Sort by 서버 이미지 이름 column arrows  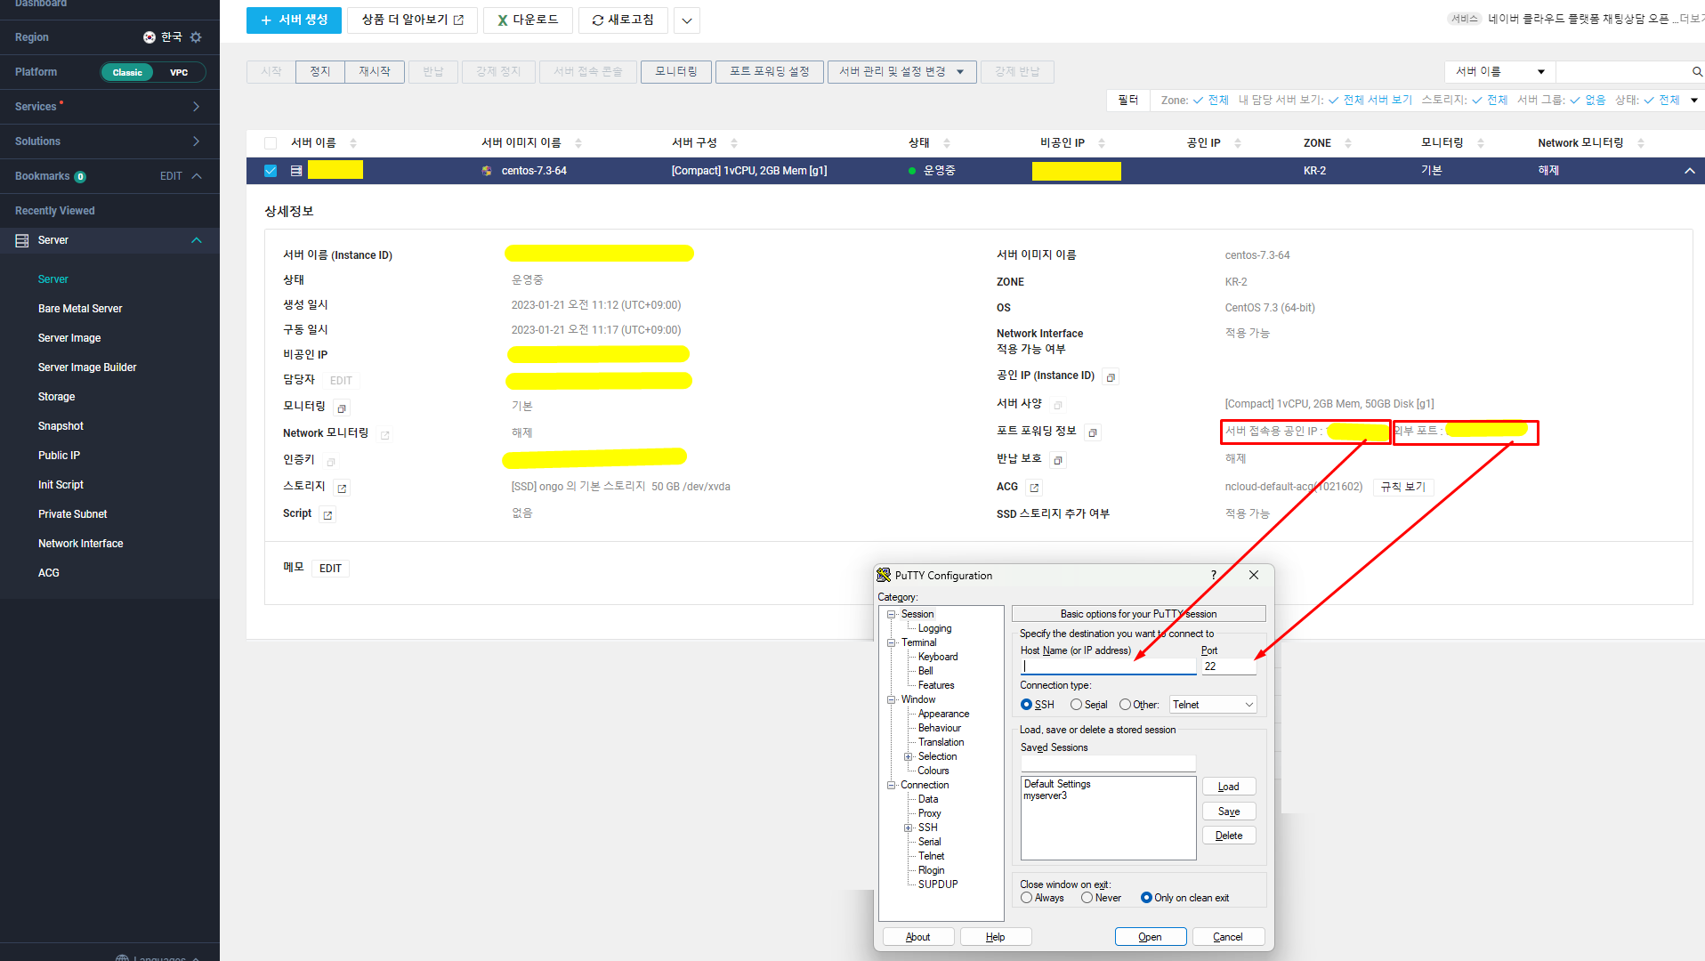(578, 143)
